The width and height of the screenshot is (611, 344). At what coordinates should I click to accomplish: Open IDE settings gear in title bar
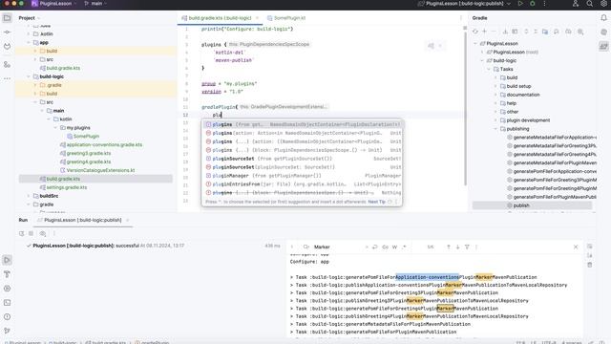click(x=603, y=4)
